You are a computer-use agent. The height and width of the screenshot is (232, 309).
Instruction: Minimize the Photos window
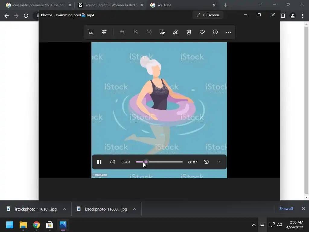click(x=245, y=15)
